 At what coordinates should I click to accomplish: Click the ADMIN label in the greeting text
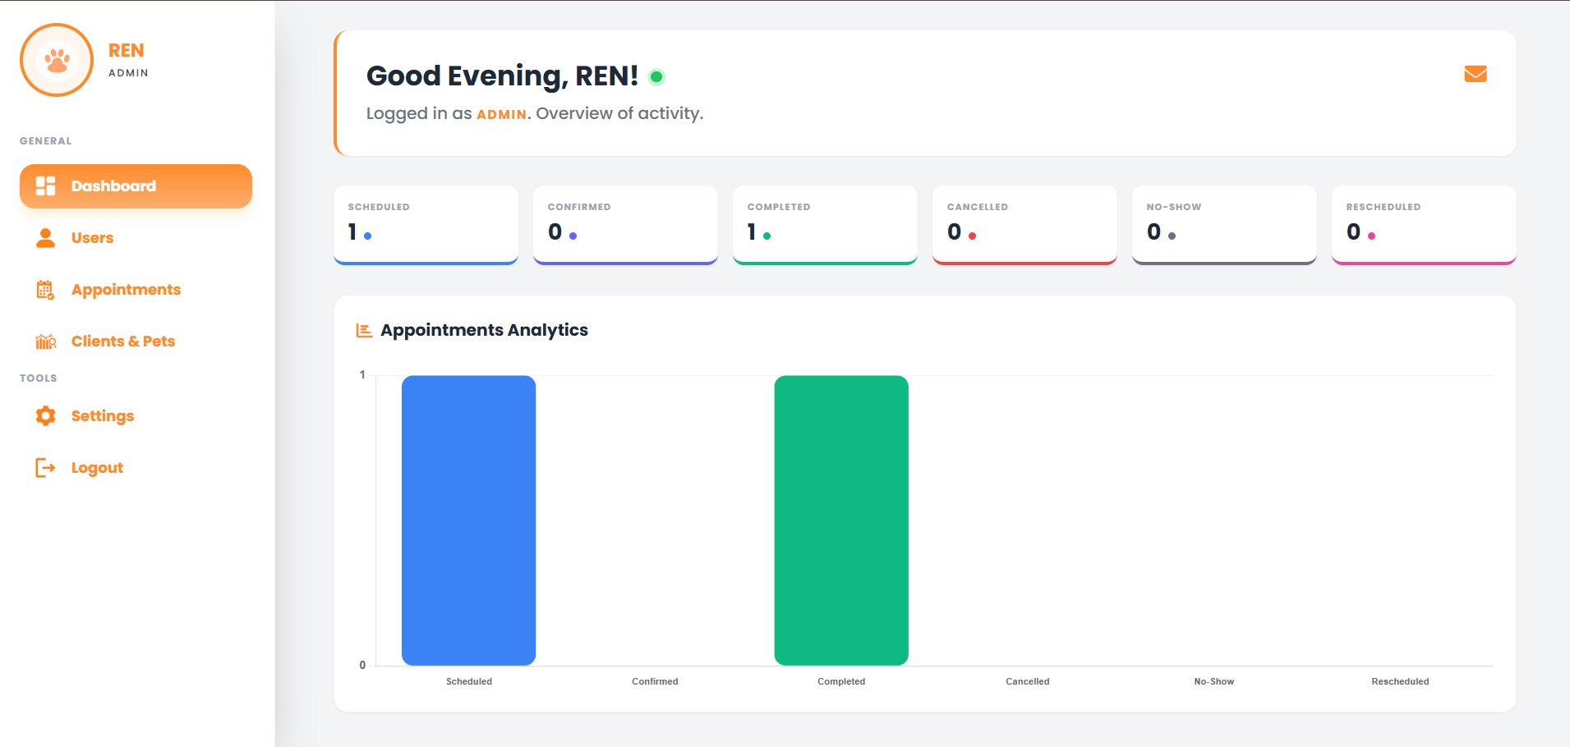pyautogui.click(x=501, y=114)
